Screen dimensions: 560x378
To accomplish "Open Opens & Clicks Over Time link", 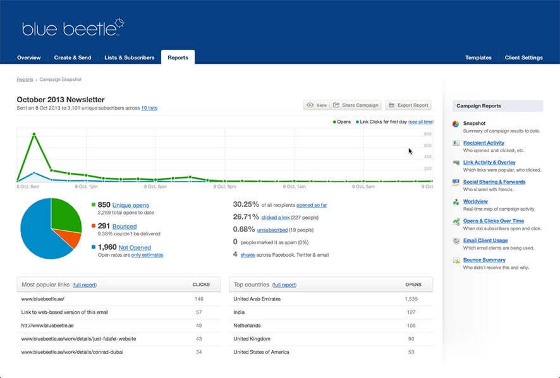I will click(x=494, y=221).
